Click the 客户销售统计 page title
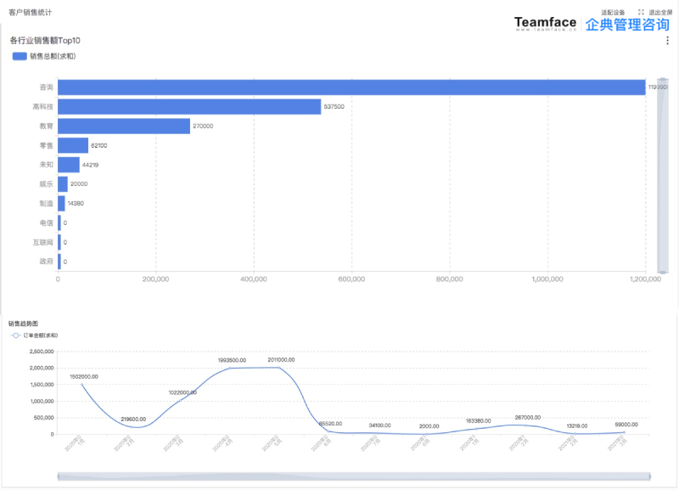679x490 pixels. (x=31, y=13)
